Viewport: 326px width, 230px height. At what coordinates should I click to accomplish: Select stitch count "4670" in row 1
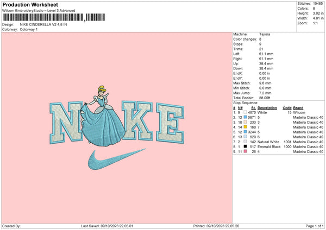point(252,112)
